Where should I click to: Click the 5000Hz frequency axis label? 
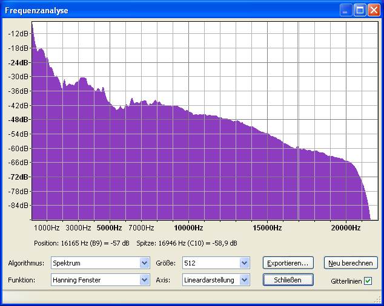(x=110, y=228)
